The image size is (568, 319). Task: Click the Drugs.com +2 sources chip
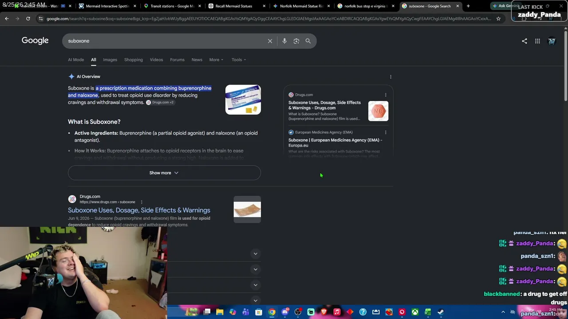pyautogui.click(x=160, y=102)
